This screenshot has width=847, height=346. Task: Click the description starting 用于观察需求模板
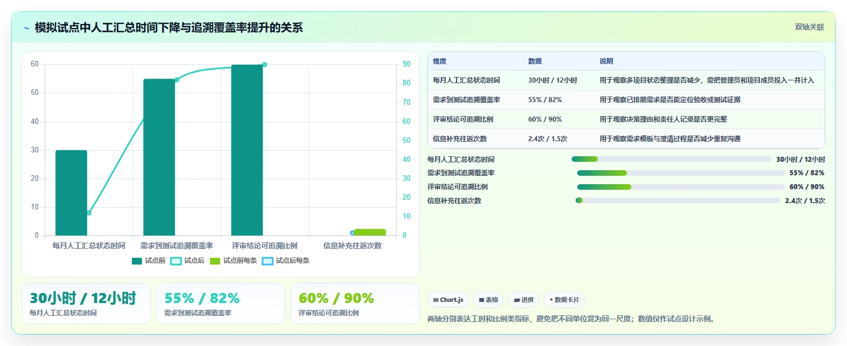pyautogui.click(x=670, y=139)
